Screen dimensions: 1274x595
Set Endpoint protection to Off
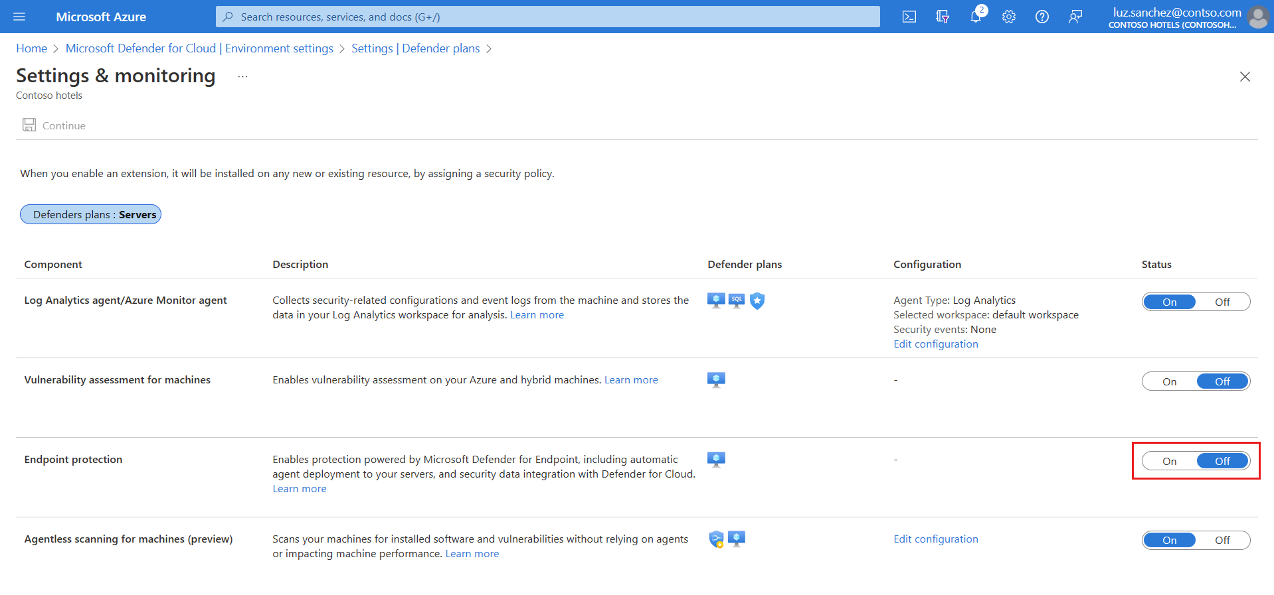pyautogui.click(x=1222, y=461)
